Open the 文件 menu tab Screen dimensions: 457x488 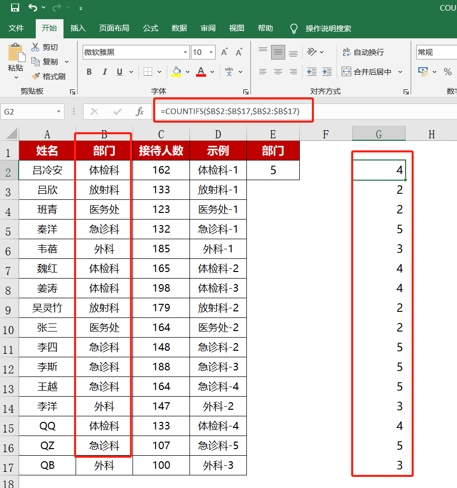(x=16, y=28)
